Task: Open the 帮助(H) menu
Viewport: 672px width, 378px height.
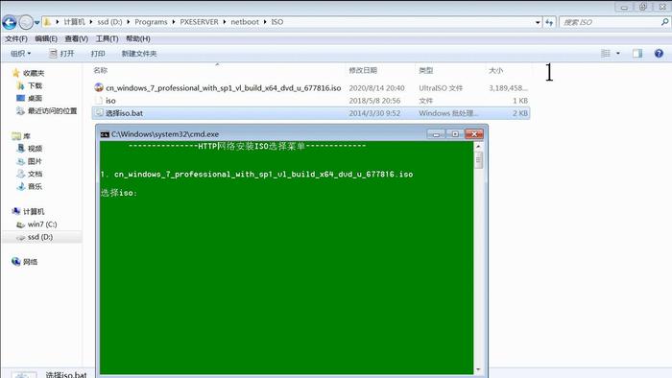Action: click(137, 39)
